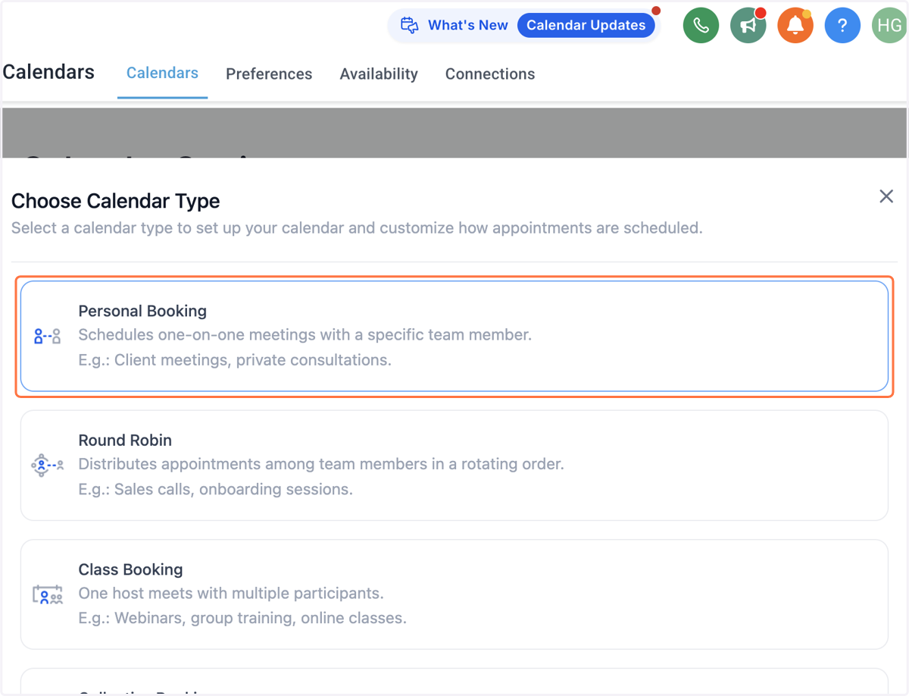Image resolution: width=909 pixels, height=696 pixels.
Task: Pick the Class Booking calendar type
Action: (454, 594)
